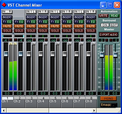Reset the left master clip indicator
The image size is (122, 114).
click(x=107, y=40)
